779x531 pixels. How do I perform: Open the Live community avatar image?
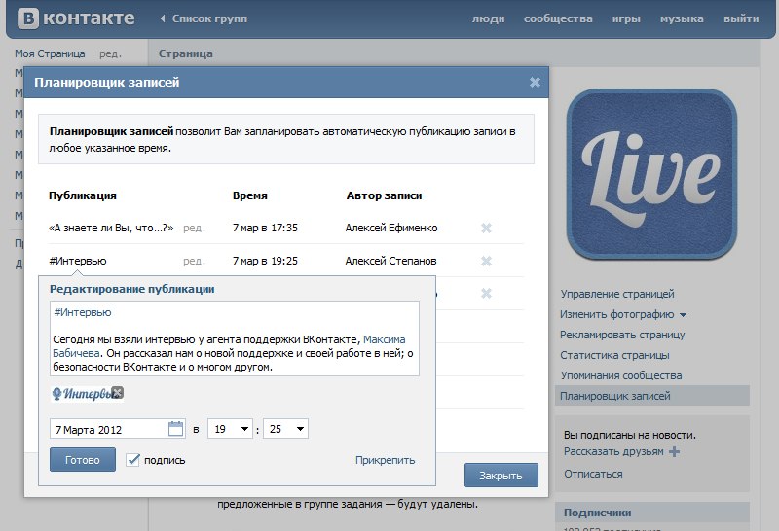point(651,174)
